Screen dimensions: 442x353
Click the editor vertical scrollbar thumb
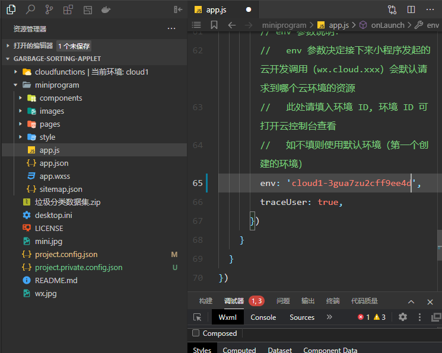[440, 245]
